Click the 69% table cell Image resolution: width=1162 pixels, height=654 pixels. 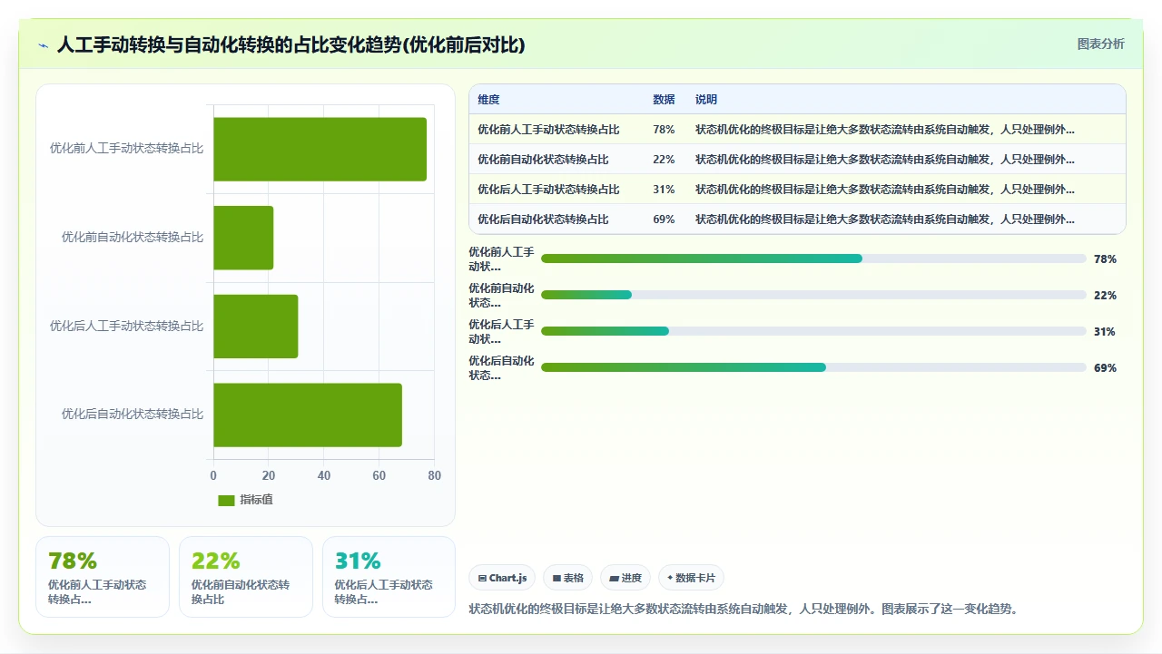tap(664, 220)
